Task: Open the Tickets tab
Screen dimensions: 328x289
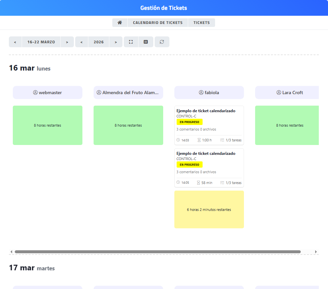Action: [x=201, y=23]
